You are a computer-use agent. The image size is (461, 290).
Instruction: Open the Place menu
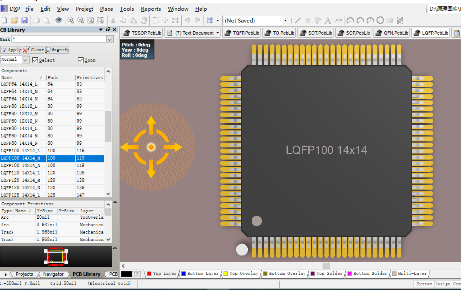point(106,9)
